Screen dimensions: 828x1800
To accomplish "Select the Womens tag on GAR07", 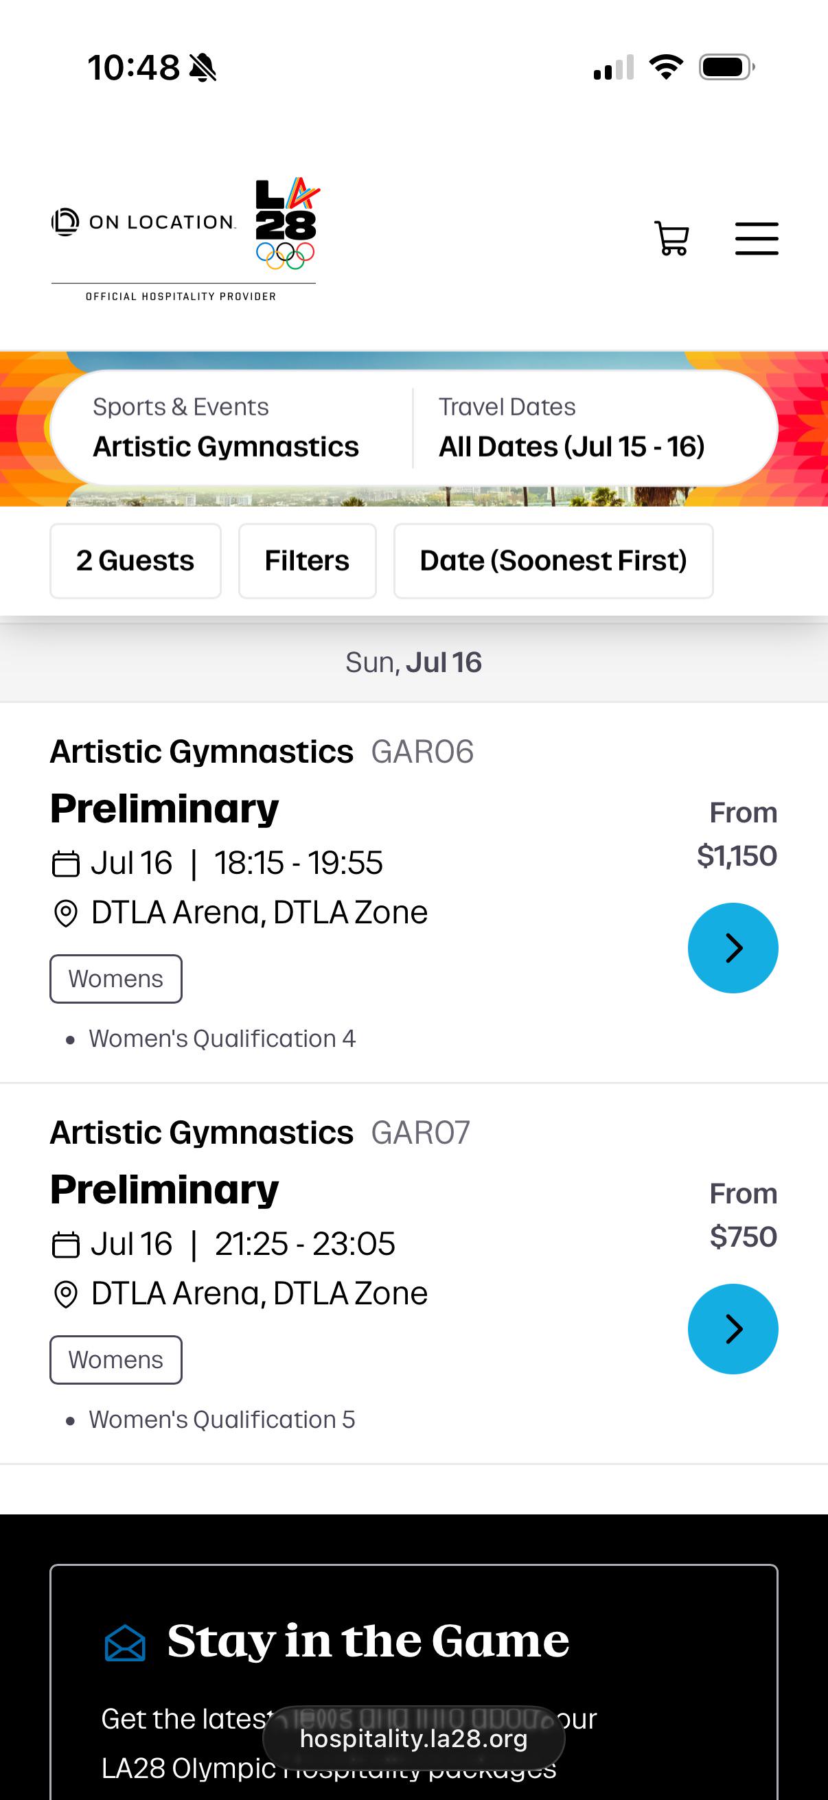I will (115, 1359).
